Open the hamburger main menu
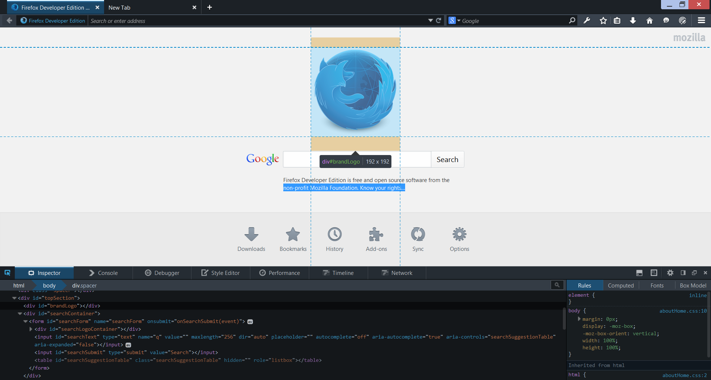Image resolution: width=711 pixels, height=380 pixels. click(701, 21)
